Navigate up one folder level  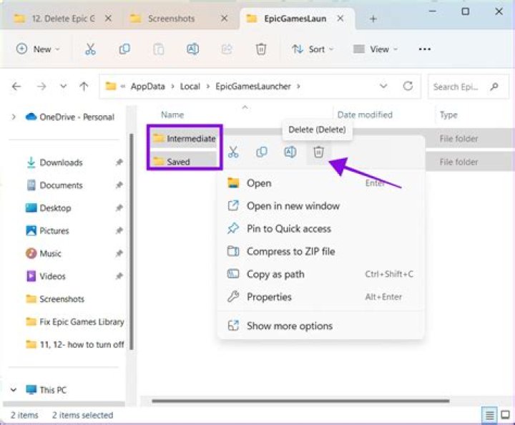[84, 87]
